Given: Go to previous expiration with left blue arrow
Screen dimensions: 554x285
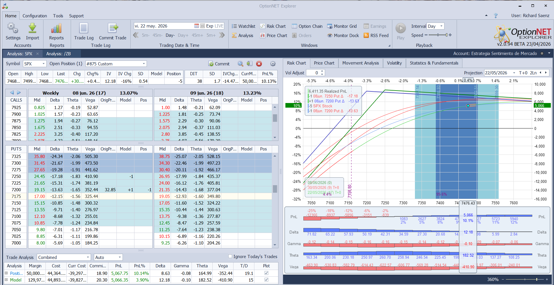Looking at the screenshot, I should [12, 93].
